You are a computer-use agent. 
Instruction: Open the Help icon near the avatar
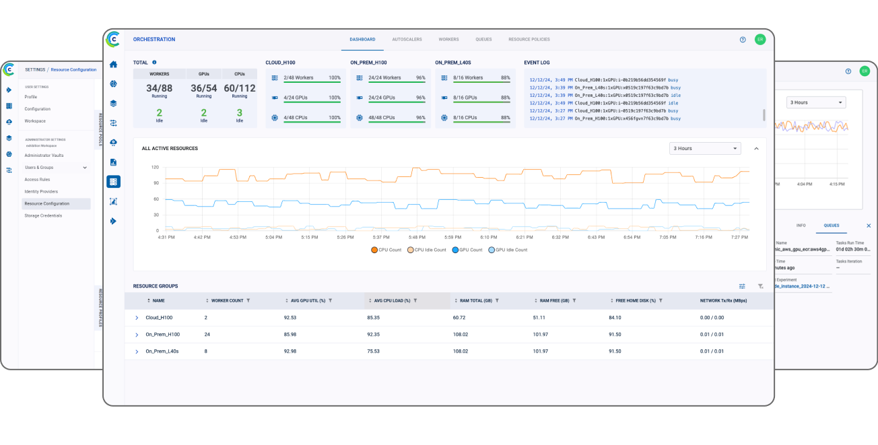pos(742,39)
